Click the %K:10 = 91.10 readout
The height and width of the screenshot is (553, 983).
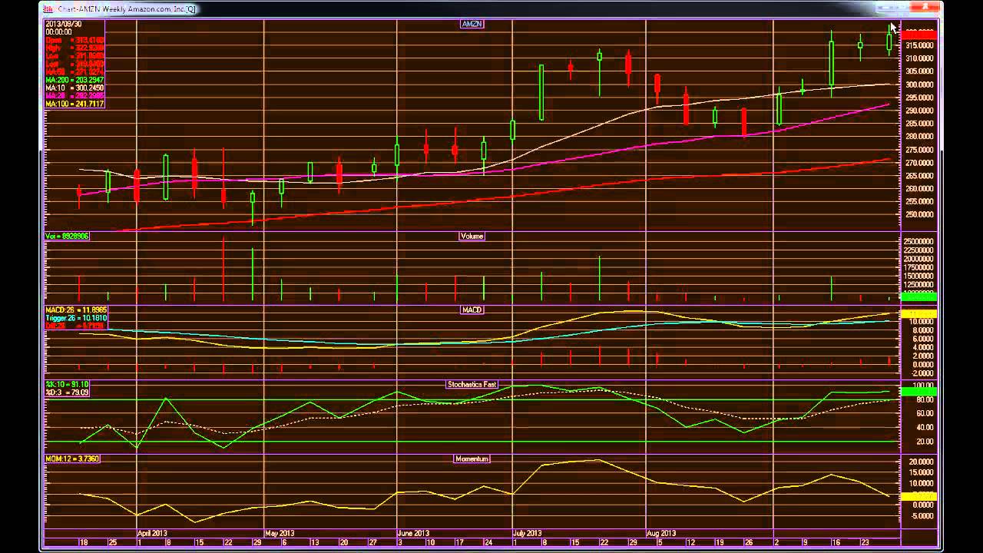tap(68, 384)
